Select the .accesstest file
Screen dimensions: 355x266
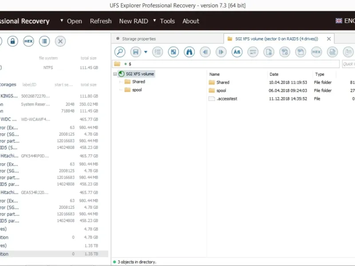point(227,98)
